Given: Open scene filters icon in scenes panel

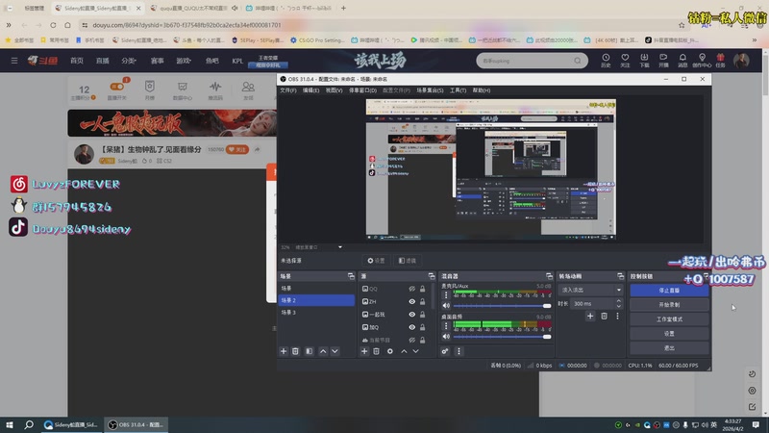Looking at the screenshot, I should pos(310,351).
